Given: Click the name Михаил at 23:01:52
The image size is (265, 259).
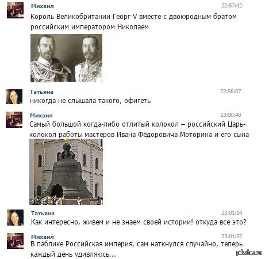Looking at the screenshot, I should click(43, 237).
